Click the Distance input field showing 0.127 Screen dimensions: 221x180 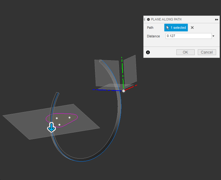point(189,36)
